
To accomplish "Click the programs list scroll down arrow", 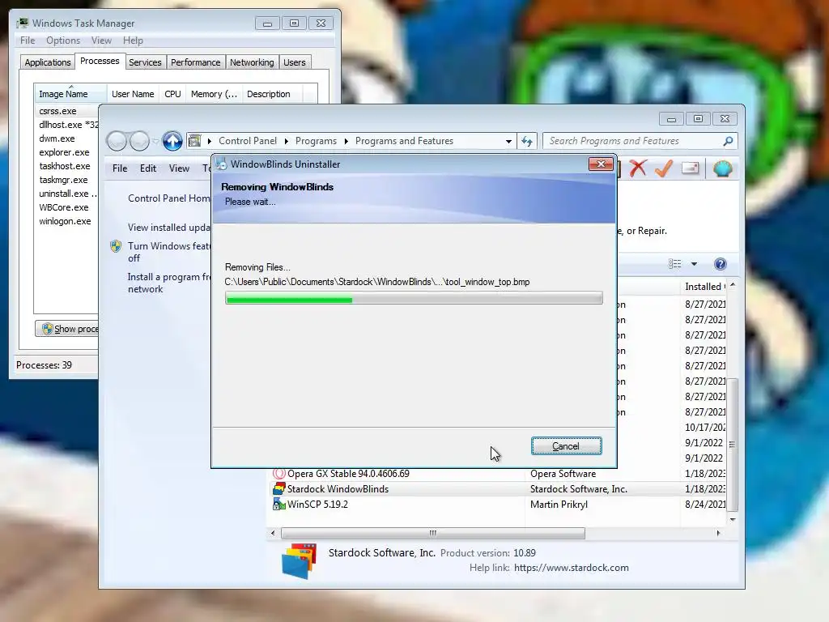I will click(732, 519).
